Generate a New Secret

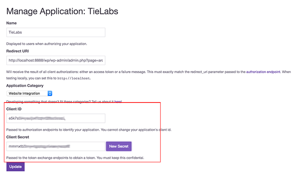coord(119,146)
